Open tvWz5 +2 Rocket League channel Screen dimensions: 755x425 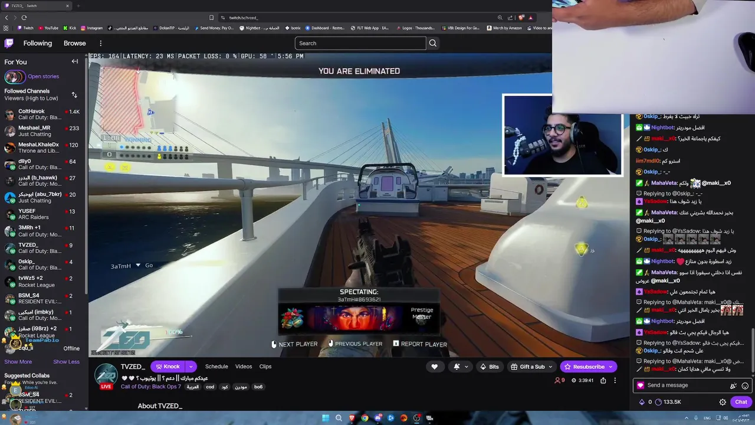point(42,282)
